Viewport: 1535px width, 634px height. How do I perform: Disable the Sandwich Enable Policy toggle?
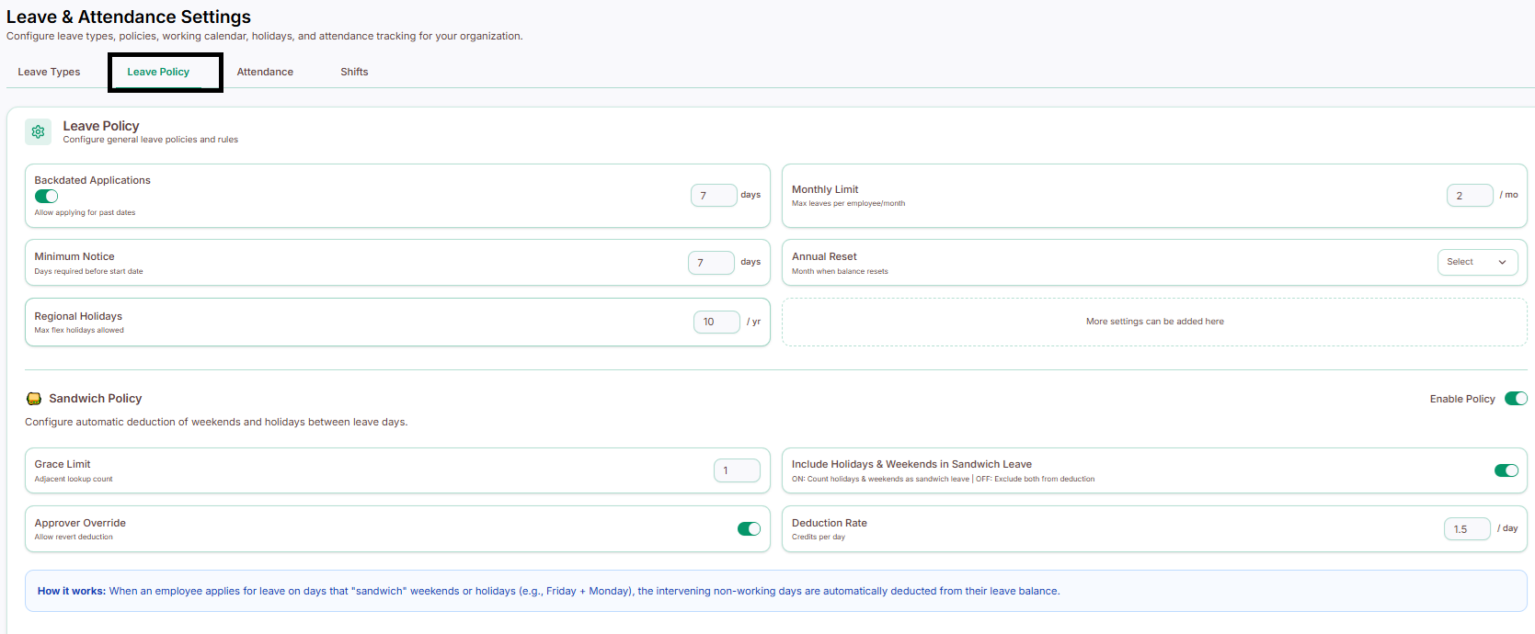pyautogui.click(x=1516, y=399)
